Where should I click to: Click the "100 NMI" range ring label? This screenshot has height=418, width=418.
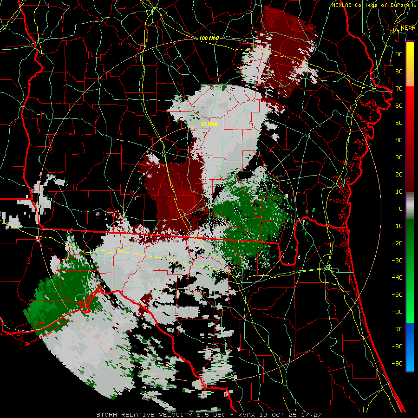tap(209, 38)
